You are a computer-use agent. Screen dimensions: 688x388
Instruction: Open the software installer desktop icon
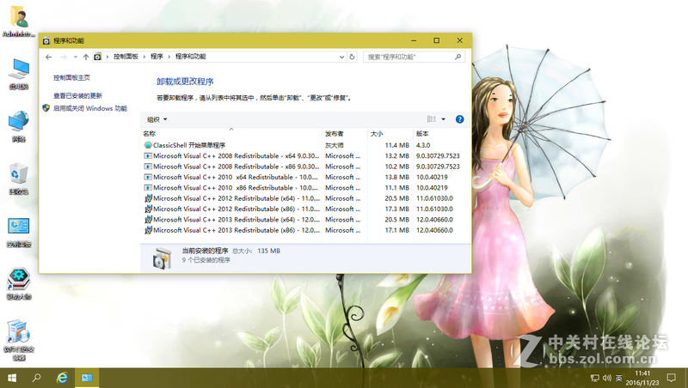(x=19, y=339)
